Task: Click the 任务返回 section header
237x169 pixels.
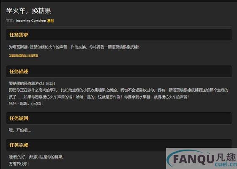Action: tap(119, 118)
